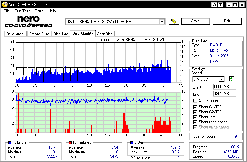This screenshot has width=247, height=162.
Task: Switch to the Disc Info tab
Action: coord(61,34)
